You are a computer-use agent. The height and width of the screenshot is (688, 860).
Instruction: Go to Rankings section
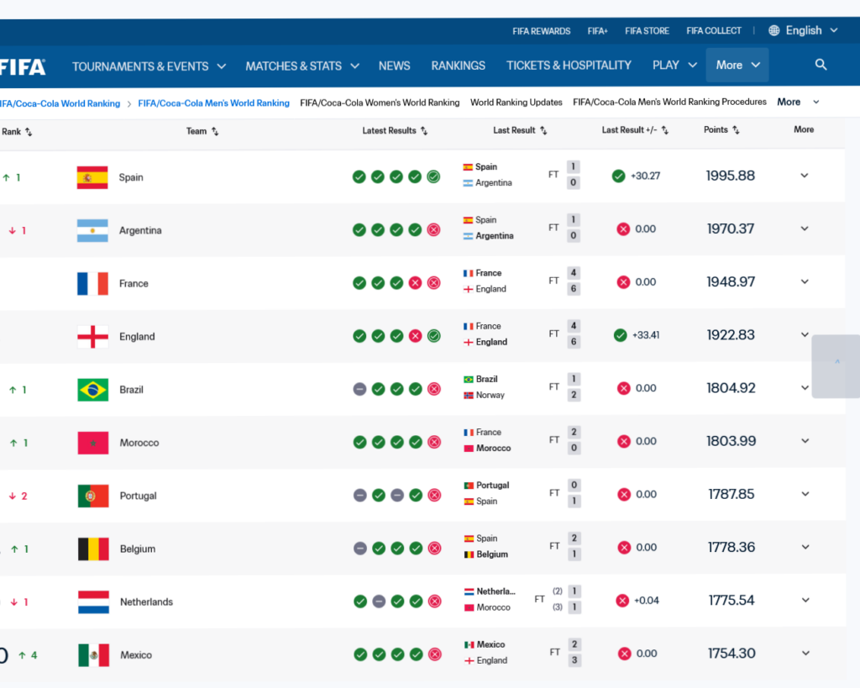click(x=458, y=66)
